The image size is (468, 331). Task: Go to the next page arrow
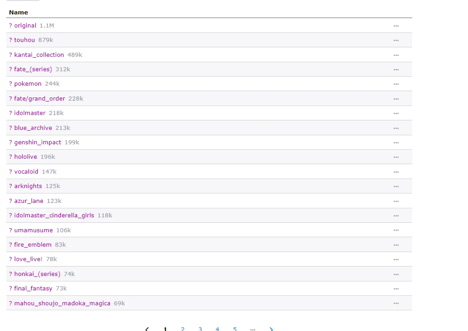271,329
